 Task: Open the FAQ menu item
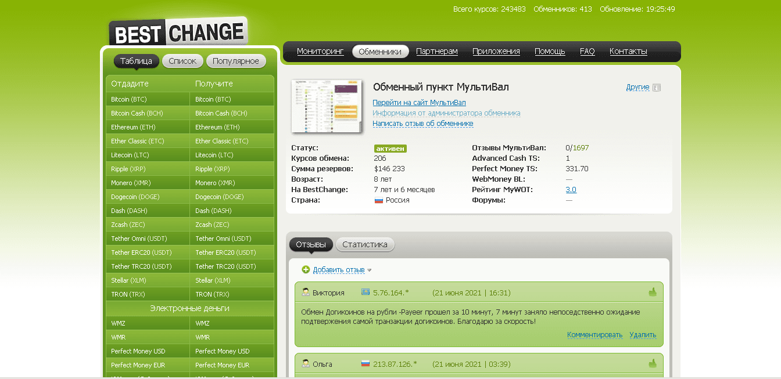click(587, 52)
